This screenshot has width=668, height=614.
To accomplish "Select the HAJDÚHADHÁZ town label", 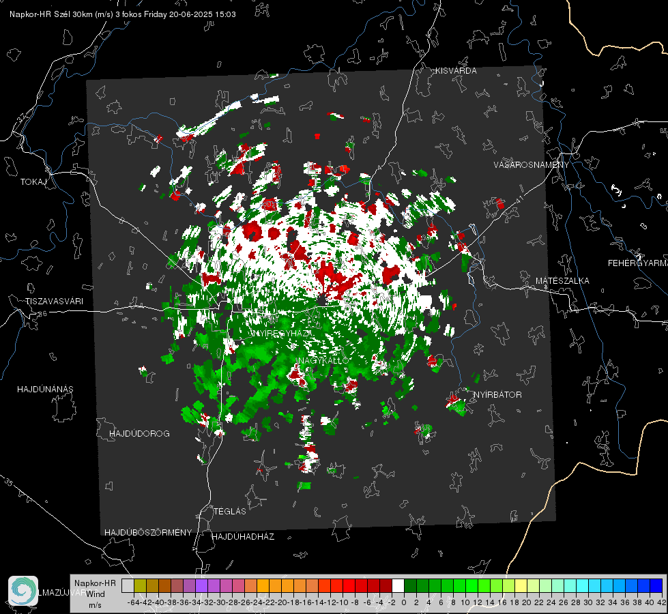I will point(243,537).
